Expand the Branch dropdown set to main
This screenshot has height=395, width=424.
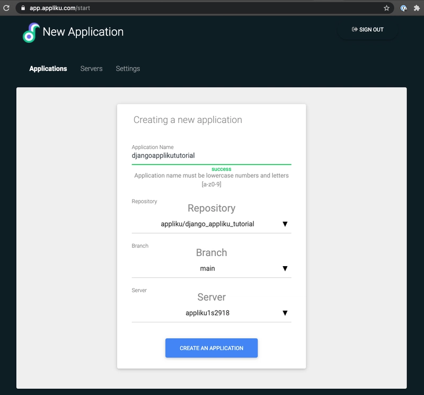point(211,268)
